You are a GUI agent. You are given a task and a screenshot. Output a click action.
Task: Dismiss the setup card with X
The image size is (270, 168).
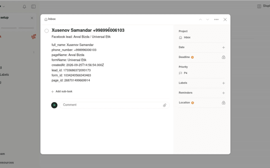32,18
